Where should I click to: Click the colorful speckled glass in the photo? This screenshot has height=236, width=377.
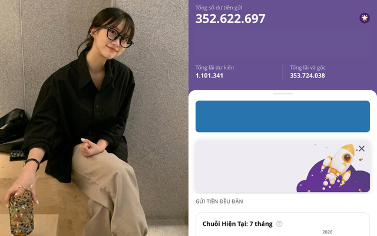coord(21,213)
